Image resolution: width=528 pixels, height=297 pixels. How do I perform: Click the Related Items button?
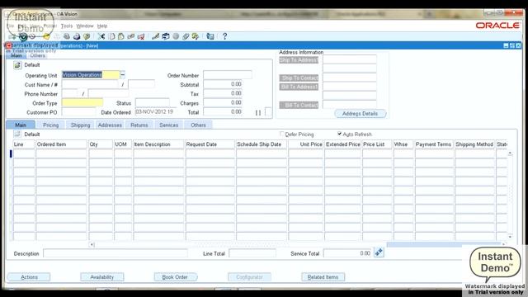tap(323, 277)
